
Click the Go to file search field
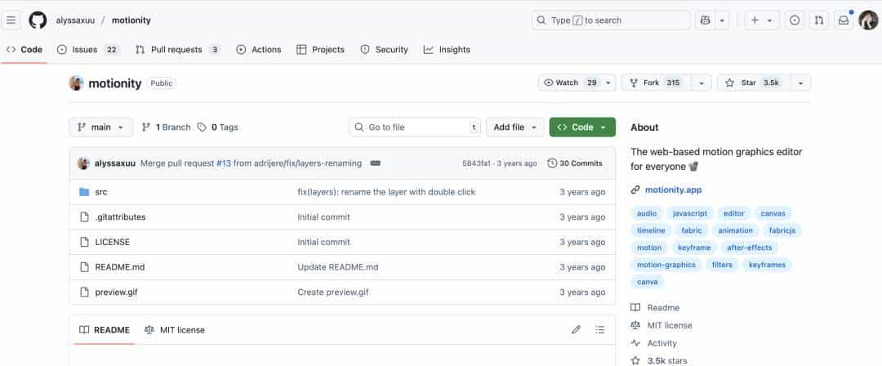click(415, 127)
